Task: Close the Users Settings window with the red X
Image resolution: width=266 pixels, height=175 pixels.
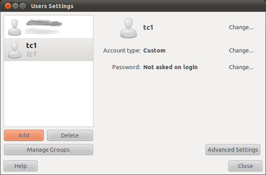Action: coord(8,6)
